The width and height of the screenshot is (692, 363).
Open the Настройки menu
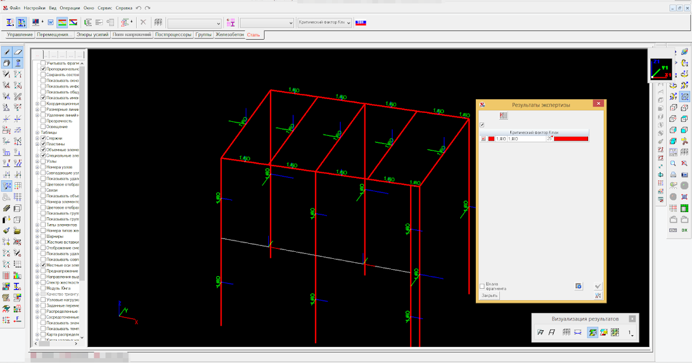35,9
